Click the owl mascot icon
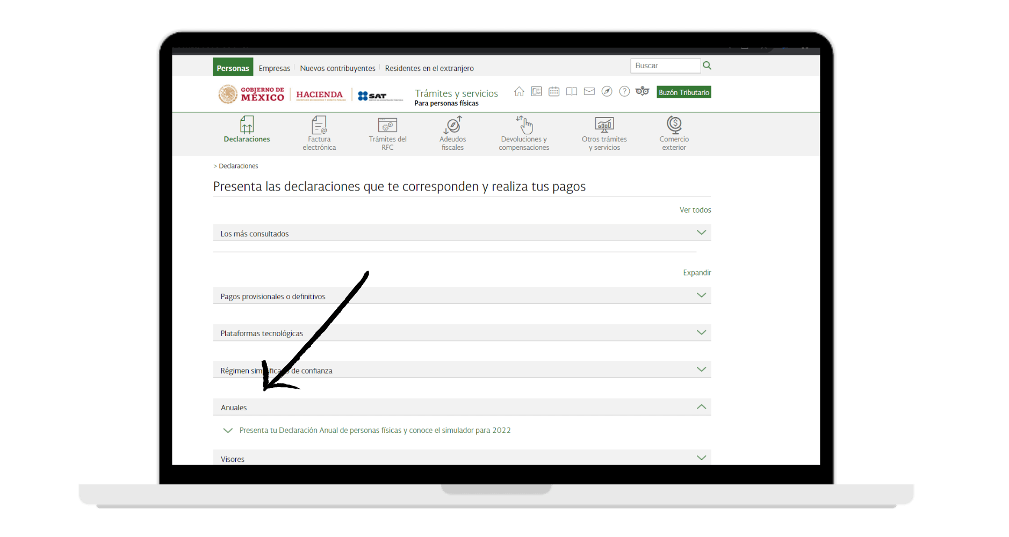 643,91
